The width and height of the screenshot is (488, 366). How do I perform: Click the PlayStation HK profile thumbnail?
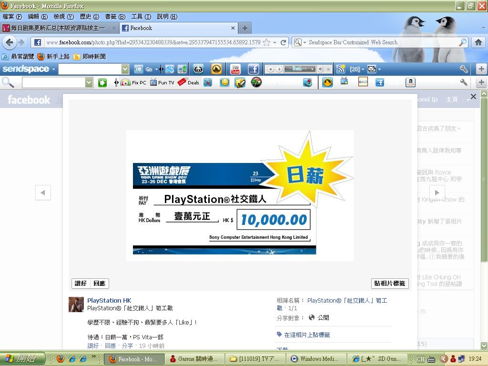[x=76, y=305]
